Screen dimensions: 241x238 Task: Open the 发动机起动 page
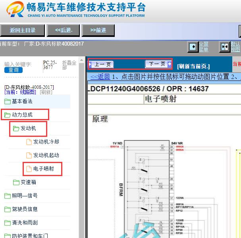point(46,155)
